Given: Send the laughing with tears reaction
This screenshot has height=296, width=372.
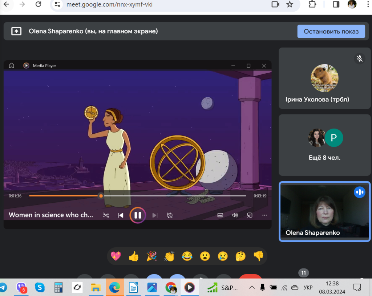Looking at the screenshot, I should (187, 256).
